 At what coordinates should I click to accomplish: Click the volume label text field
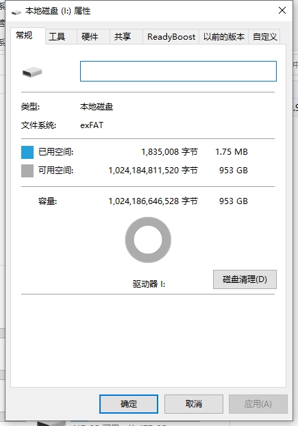[x=178, y=71]
